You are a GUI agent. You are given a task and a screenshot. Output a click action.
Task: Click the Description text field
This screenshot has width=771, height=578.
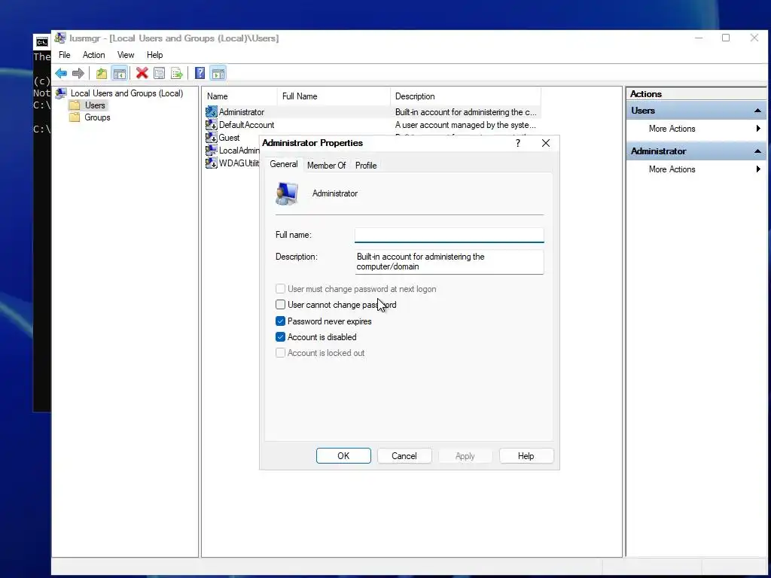point(449,261)
